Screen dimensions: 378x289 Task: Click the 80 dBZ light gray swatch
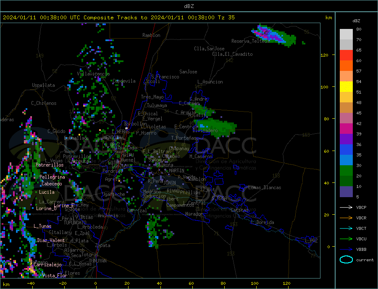click(346, 34)
